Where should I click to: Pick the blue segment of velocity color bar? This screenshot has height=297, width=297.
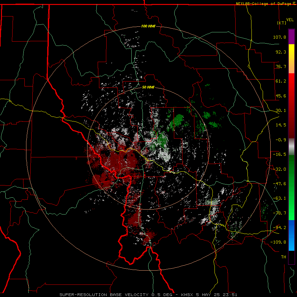(291, 235)
